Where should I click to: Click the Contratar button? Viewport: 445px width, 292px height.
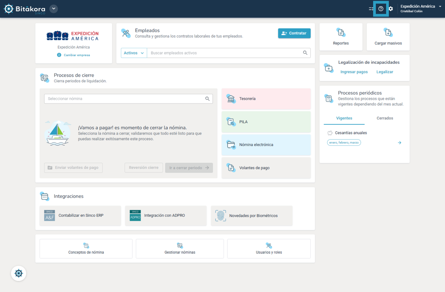294,33
